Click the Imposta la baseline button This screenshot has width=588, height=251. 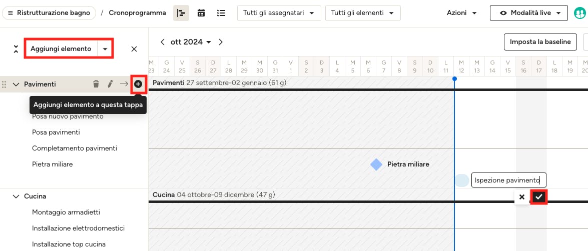point(540,42)
